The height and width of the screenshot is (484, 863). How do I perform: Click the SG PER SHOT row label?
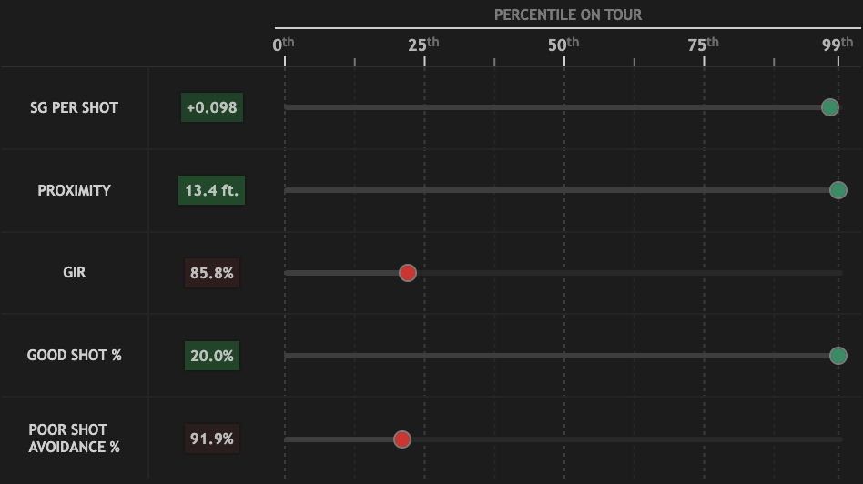pyautogui.click(x=74, y=107)
